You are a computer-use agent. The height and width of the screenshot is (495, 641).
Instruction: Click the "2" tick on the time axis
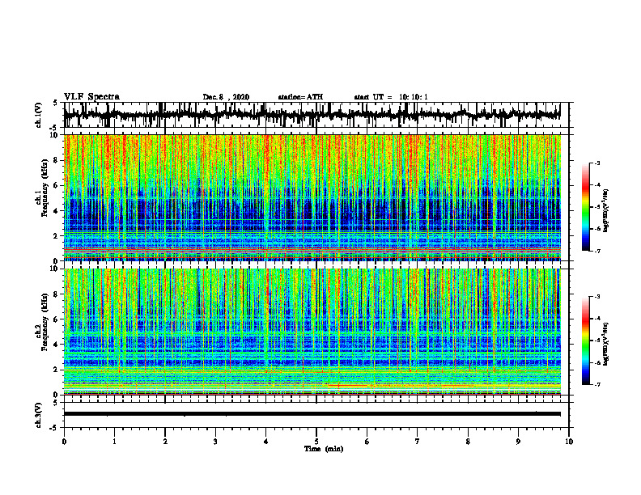pos(165,442)
